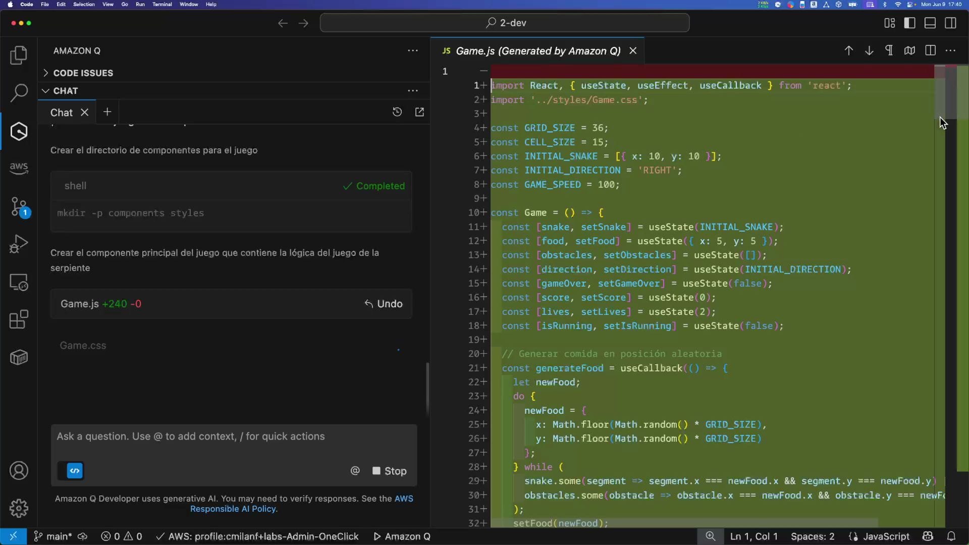This screenshot has width=969, height=545.
Task: Open the Remote Explorer view
Action: click(19, 282)
